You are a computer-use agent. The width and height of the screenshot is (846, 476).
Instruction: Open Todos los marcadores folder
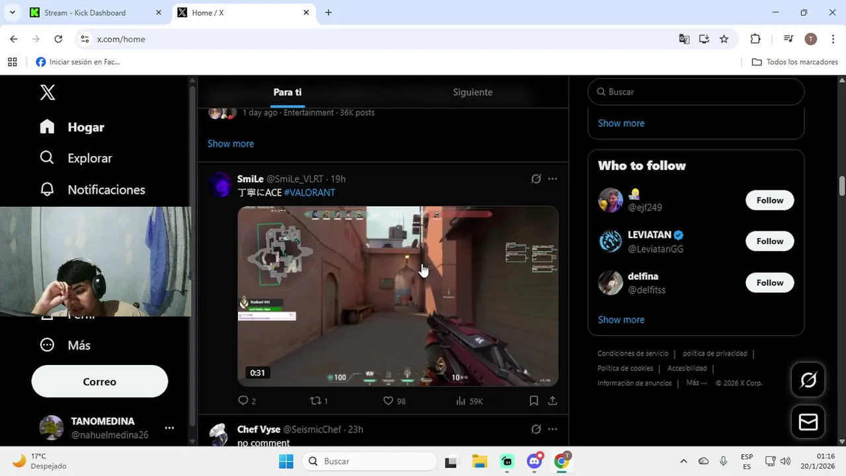[795, 62]
